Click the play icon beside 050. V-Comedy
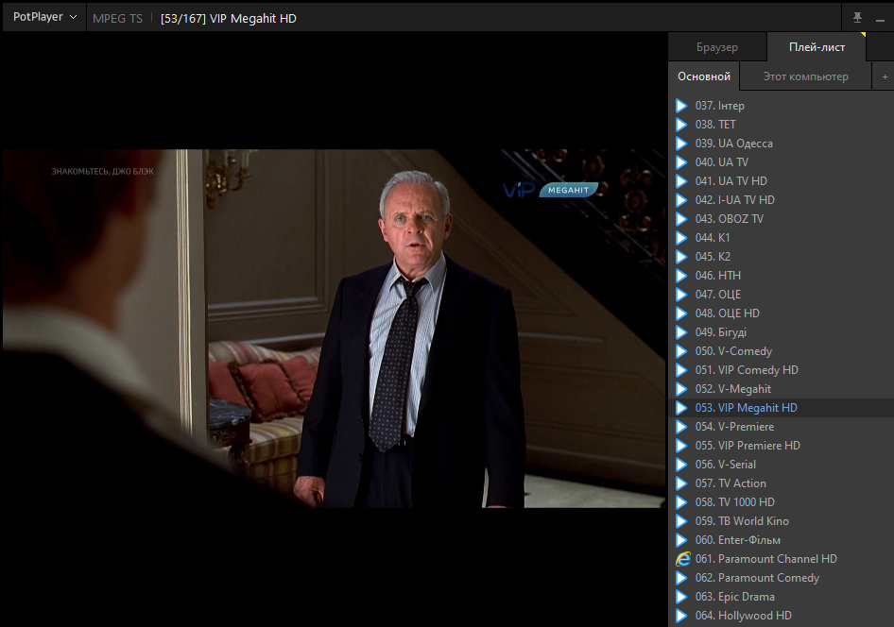Viewport: 894px width, 627px height. 681,351
